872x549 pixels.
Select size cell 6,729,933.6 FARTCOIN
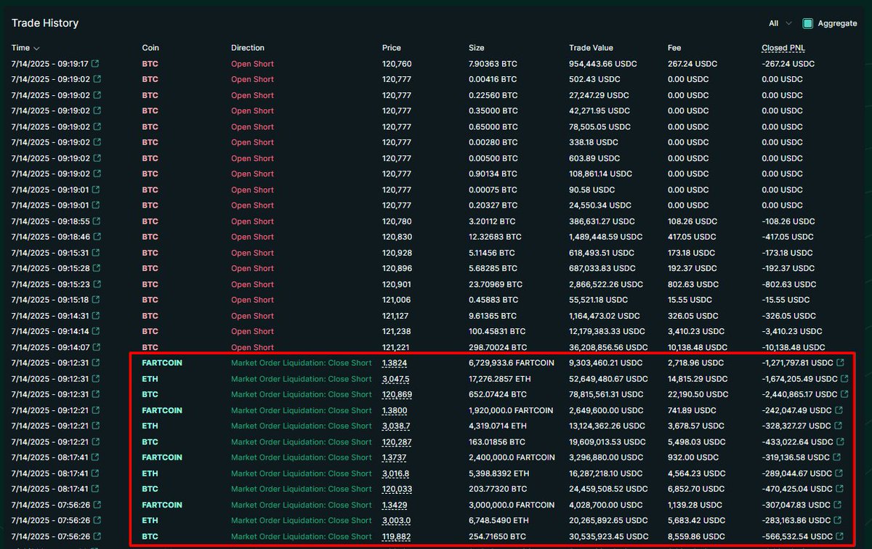[x=512, y=362]
